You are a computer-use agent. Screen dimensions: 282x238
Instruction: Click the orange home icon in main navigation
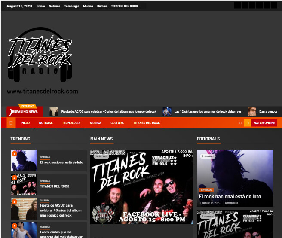click(11, 123)
